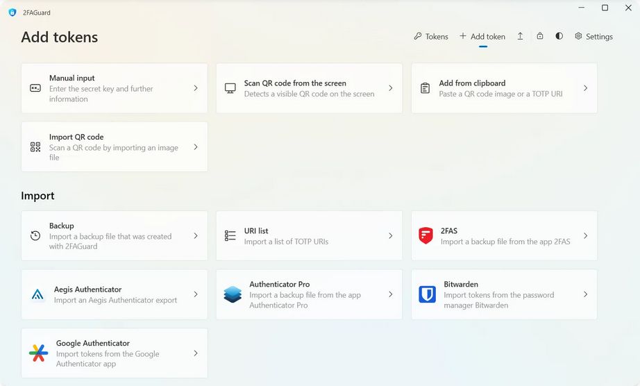Image resolution: width=640 pixels, height=386 pixels.
Task: Open Bitwarden import option
Action: pos(504,294)
